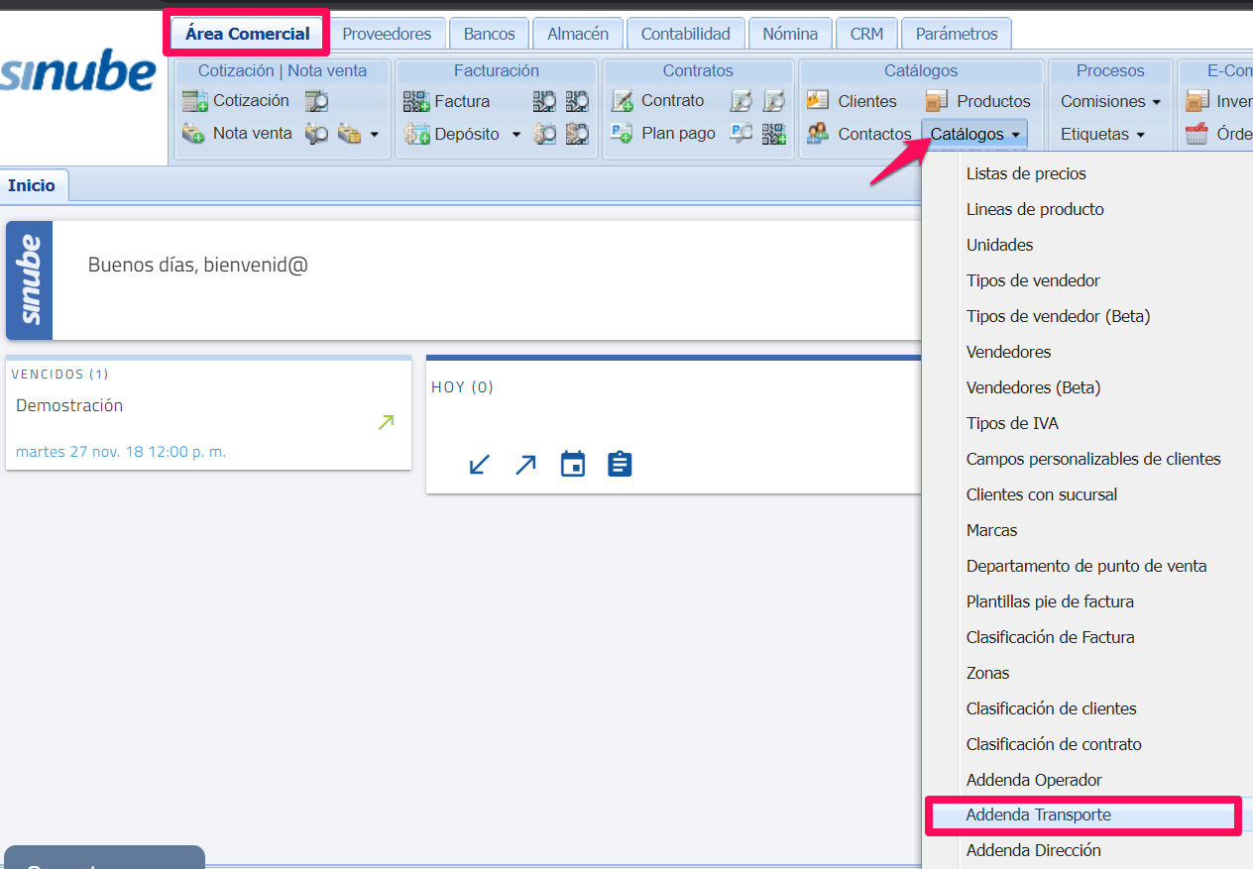Click the Nota venta icon
Screen dimensions: 1253x869
point(193,134)
